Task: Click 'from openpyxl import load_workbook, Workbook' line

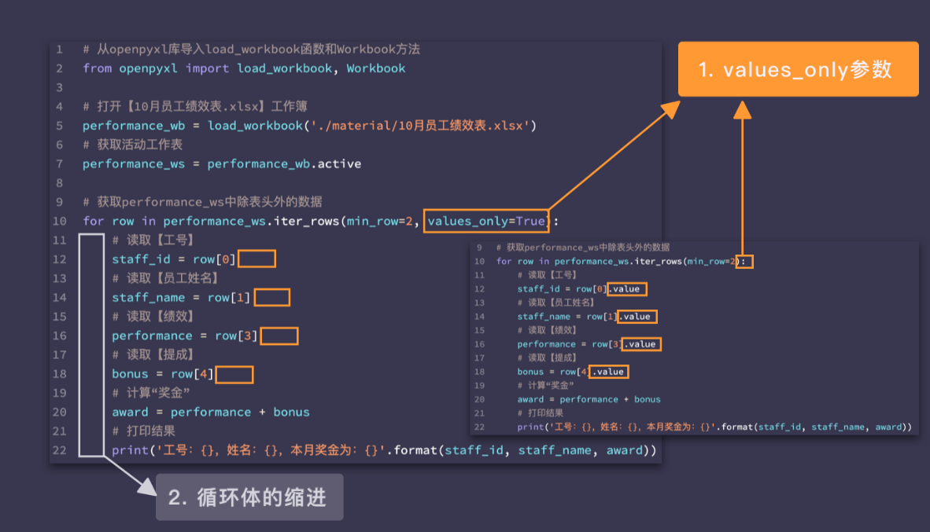Action: (244, 68)
